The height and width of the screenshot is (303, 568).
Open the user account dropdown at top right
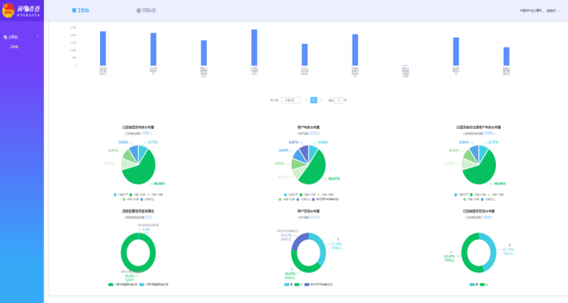pyautogui.click(x=540, y=11)
